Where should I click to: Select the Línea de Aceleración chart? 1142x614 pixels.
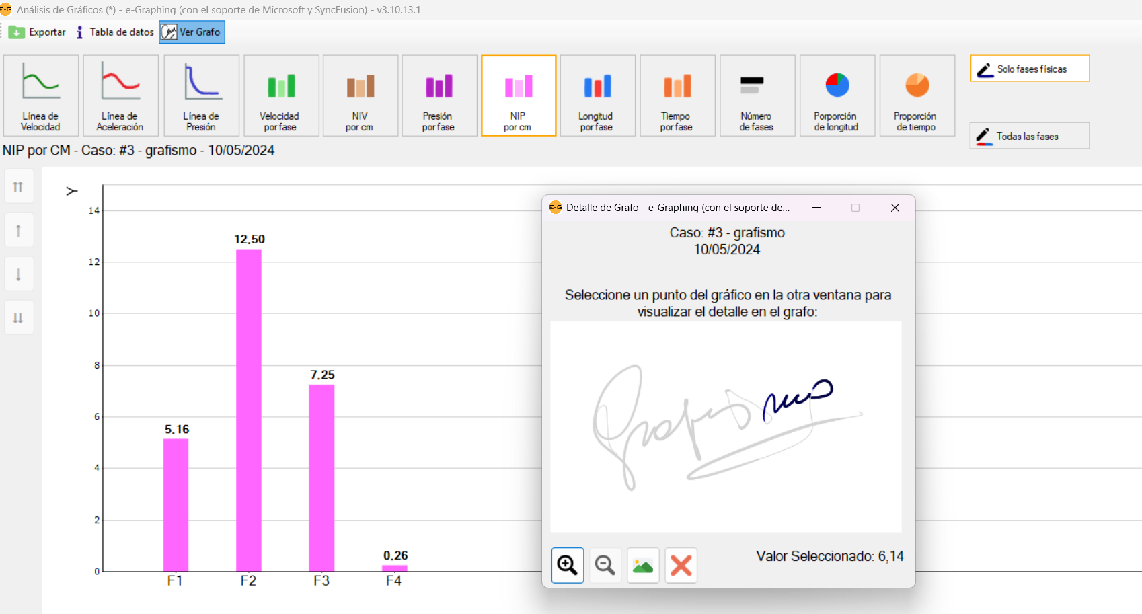tap(120, 96)
